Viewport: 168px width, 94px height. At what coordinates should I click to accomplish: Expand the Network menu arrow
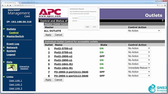point(4,47)
